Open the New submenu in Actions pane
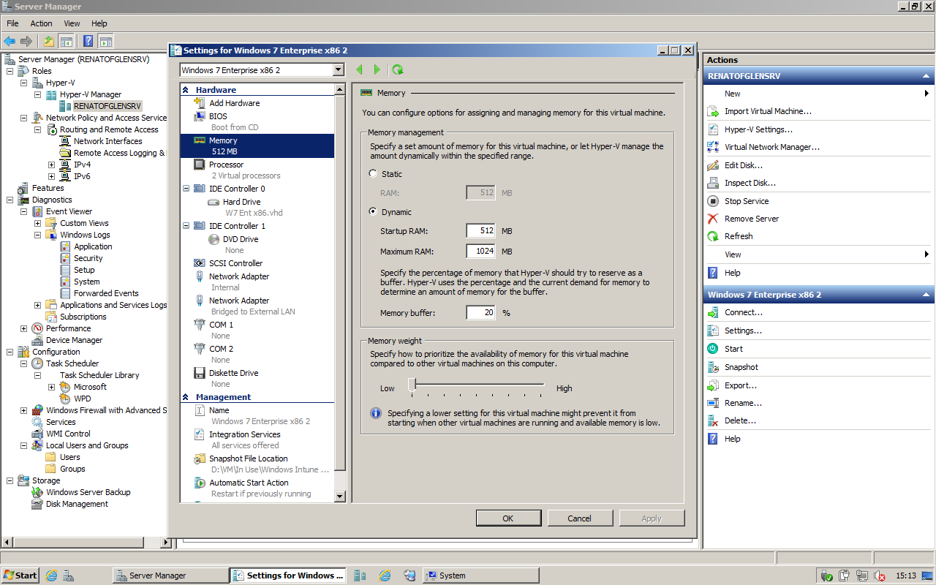 [x=818, y=94]
